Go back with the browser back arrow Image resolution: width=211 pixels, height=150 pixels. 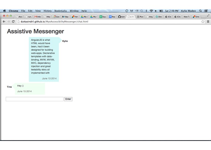pyautogui.click(x=4, y=22)
